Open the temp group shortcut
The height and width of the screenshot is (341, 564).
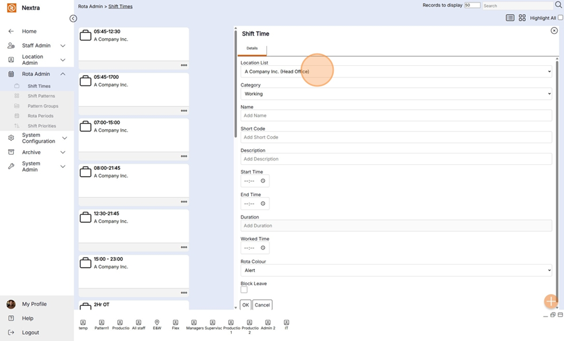click(83, 325)
